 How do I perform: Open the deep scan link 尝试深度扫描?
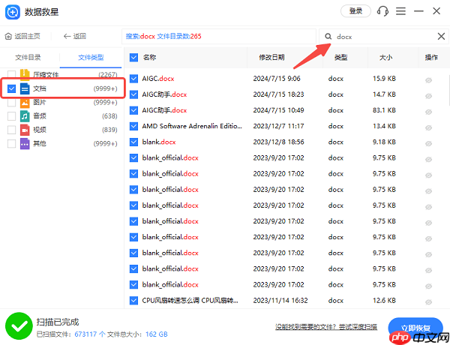tap(358, 327)
